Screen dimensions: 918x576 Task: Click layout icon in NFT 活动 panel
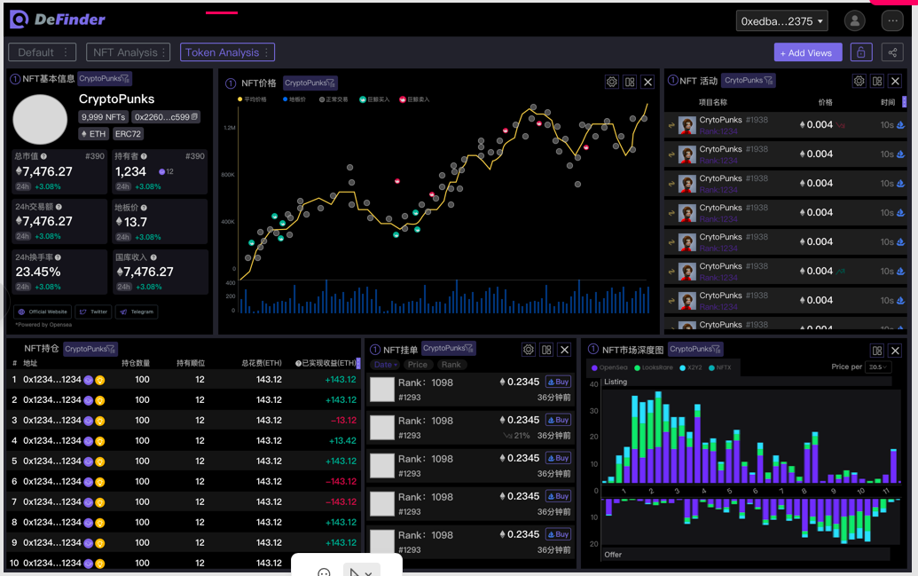[876, 81]
